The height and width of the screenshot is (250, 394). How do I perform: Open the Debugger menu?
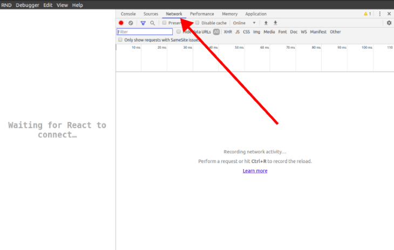[x=28, y=5]
